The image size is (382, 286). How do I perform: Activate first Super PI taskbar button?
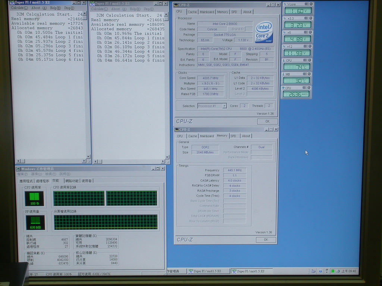tap(208, 271)
